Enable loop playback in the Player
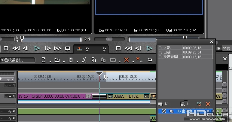The width and height of the screenshot is (232, 122). pyautogui.click(x=68, y=48)
